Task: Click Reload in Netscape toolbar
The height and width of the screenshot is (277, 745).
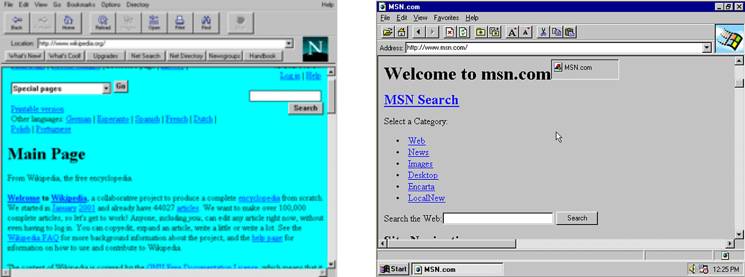Action: (x=103, y=23)
